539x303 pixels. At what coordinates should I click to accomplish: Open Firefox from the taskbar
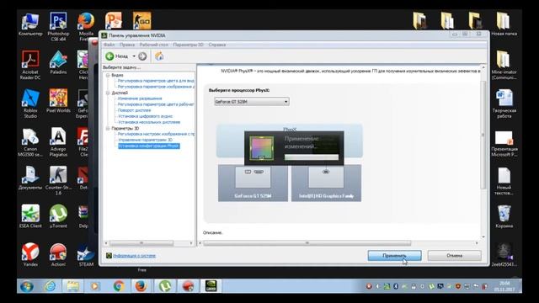141,286
